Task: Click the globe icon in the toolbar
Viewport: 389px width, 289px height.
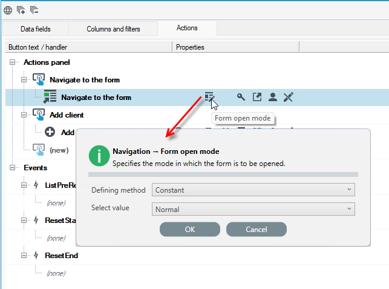Action: pyautogui.click(x=8, y=10)
